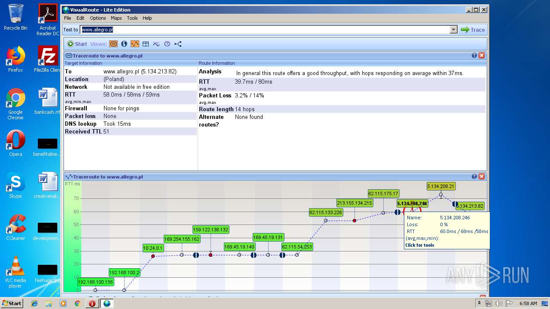The width and height of the screenshot is (550, 309).
Task: Open the File menu
Action: point(67,18)
